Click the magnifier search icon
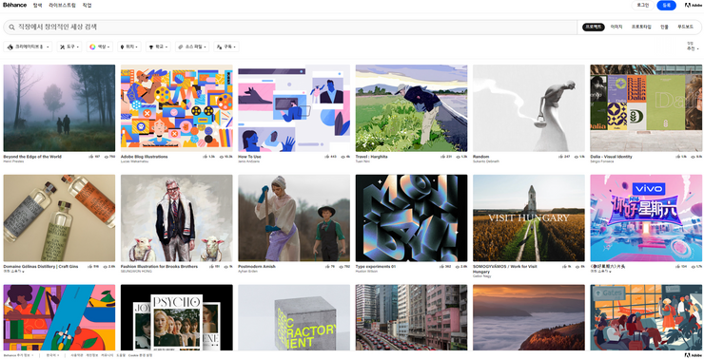The height and width of the screenshot is (359, 704). [11, 28]
